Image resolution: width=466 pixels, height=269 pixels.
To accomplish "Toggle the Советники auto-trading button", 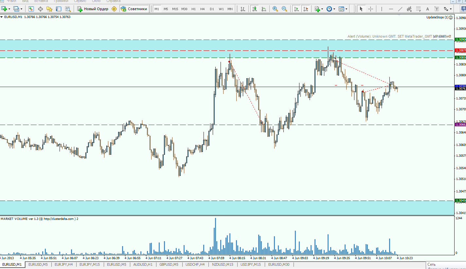I will coord(134,9).
